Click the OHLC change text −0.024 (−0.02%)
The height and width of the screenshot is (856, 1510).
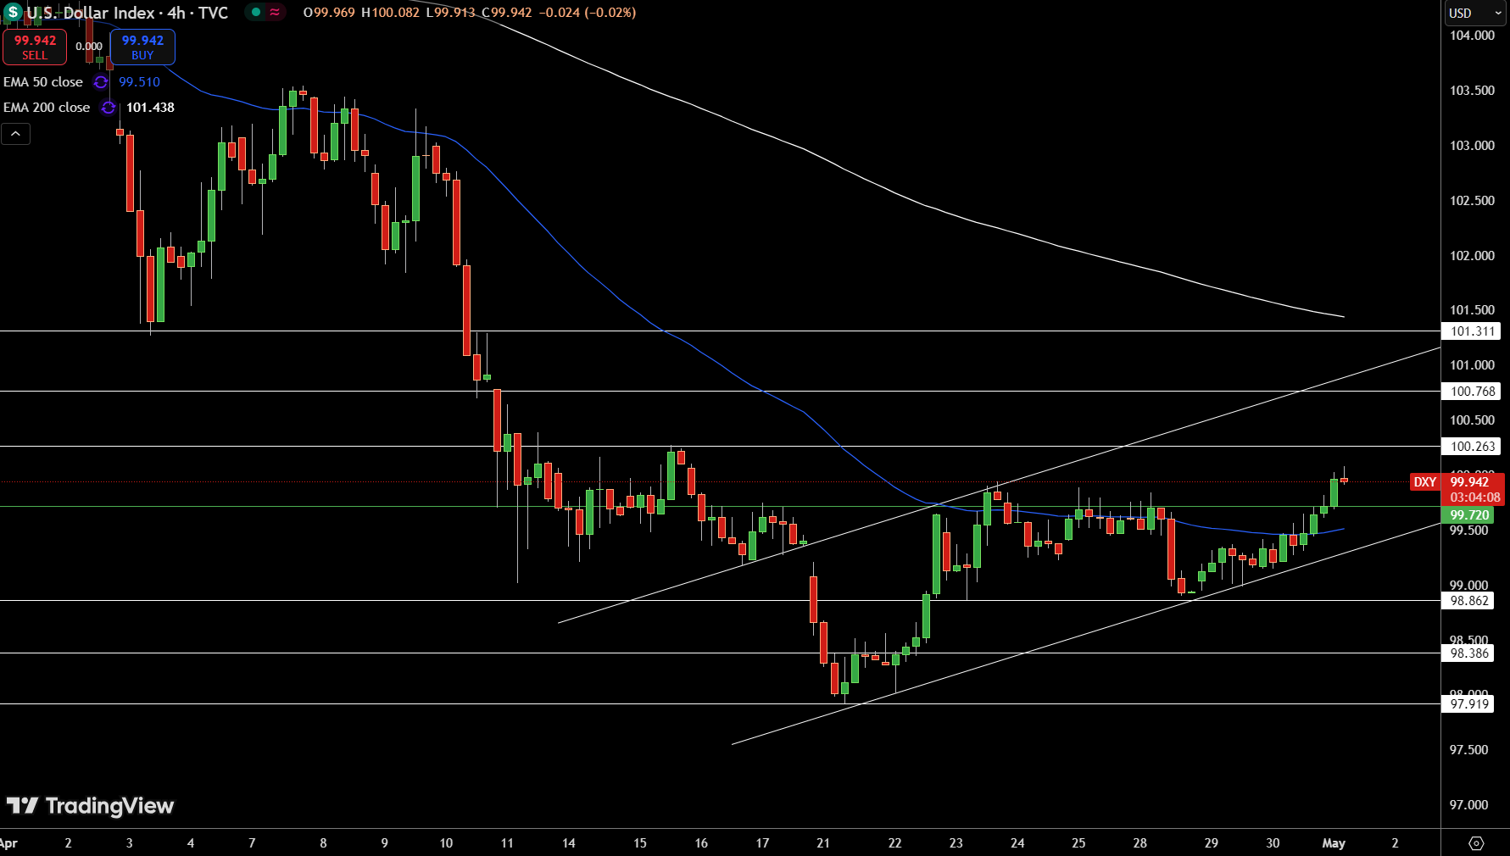coord(588,13)
